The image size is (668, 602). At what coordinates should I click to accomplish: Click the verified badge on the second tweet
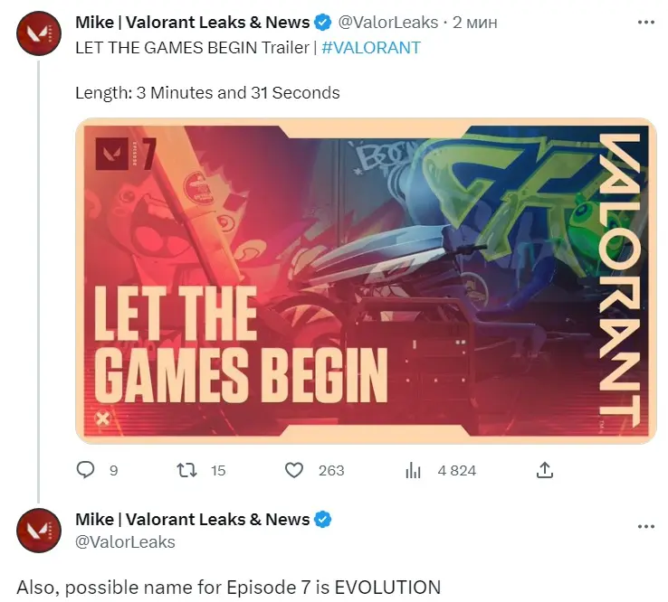(x=323, y=520)
